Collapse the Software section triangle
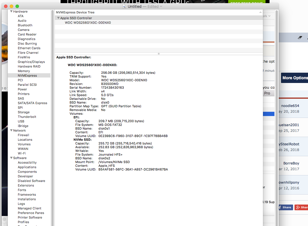 click(x=11, y=158)
